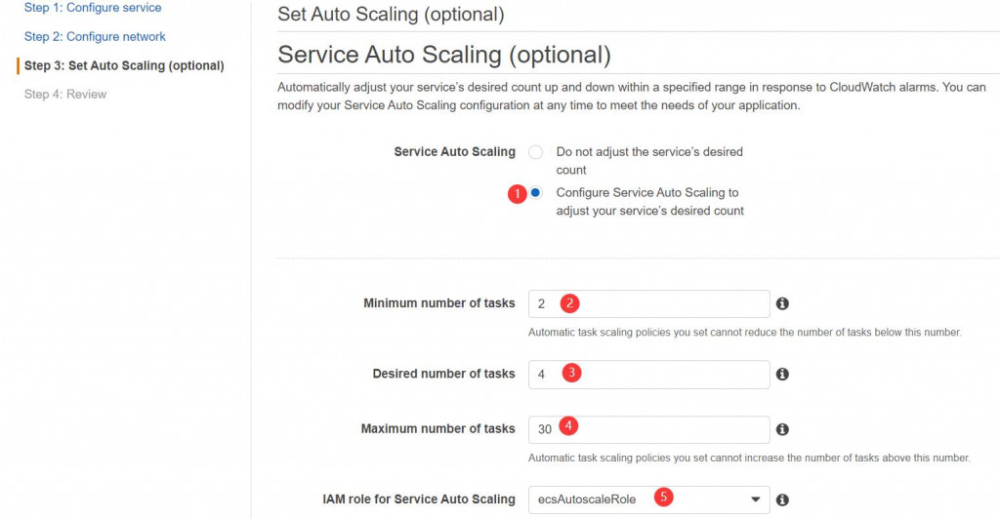Click info icon beside Minimum number of tasks
The width and height of the screenshot is (1000, 519).
coord(781,304)
